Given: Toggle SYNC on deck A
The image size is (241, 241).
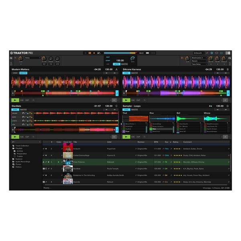Looking at the screenshot, I should click(15, 73).
